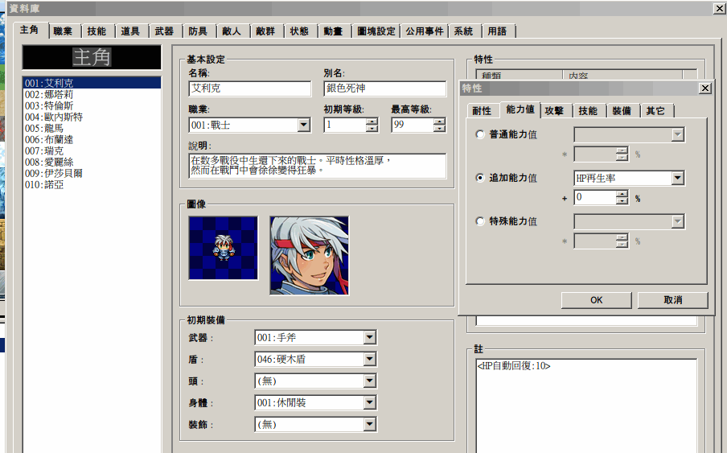Open the 用語 tab
Screen dimensions: 727x453
point(497,31)
